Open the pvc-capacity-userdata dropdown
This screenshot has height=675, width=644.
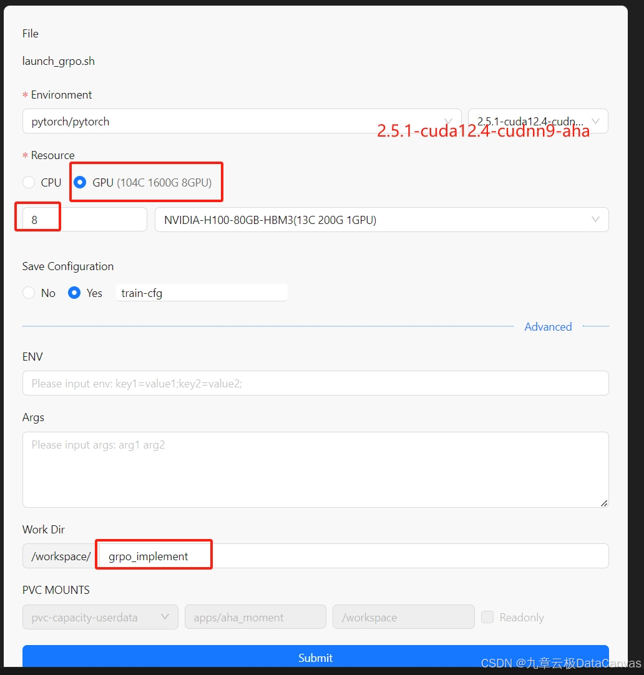pos(100,617)
